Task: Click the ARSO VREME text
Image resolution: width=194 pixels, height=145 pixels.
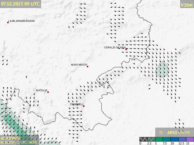Action: pyautogui.click(x=179, y=132)
